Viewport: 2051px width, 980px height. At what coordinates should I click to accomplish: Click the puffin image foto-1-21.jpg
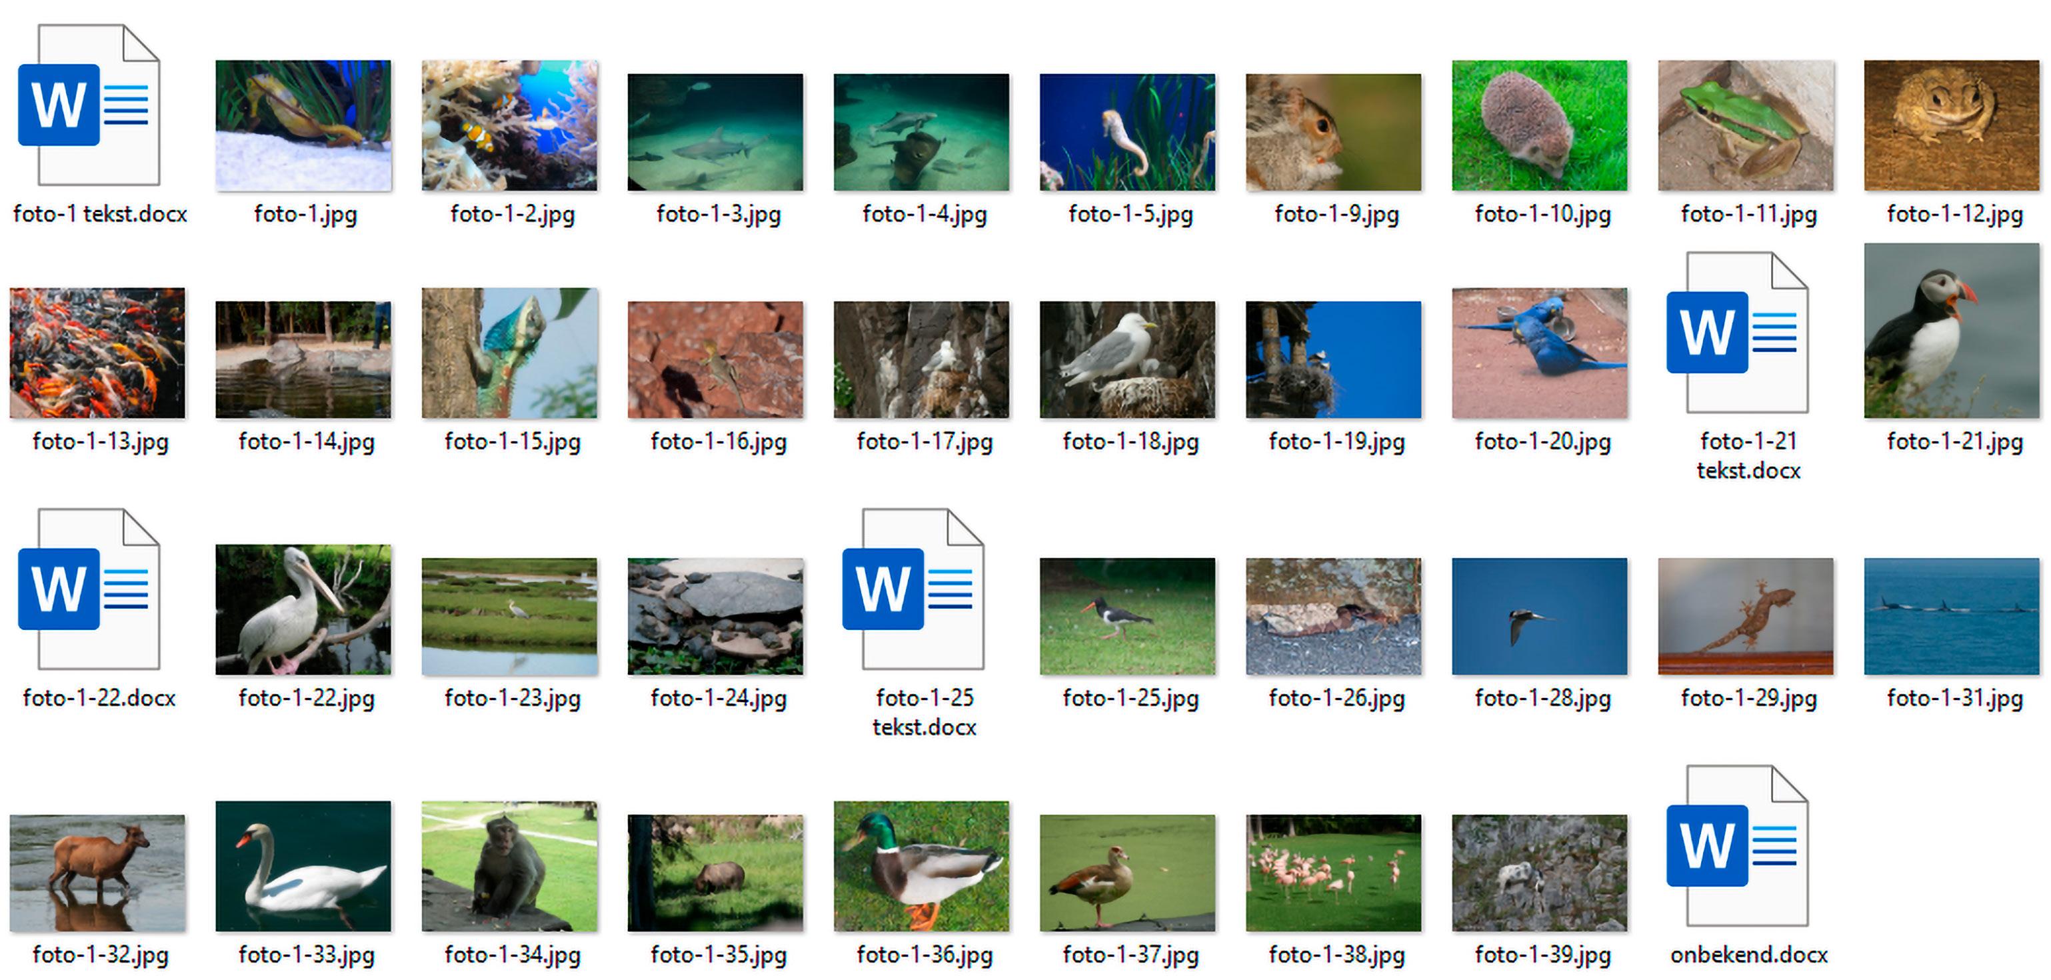(1952, 331)
